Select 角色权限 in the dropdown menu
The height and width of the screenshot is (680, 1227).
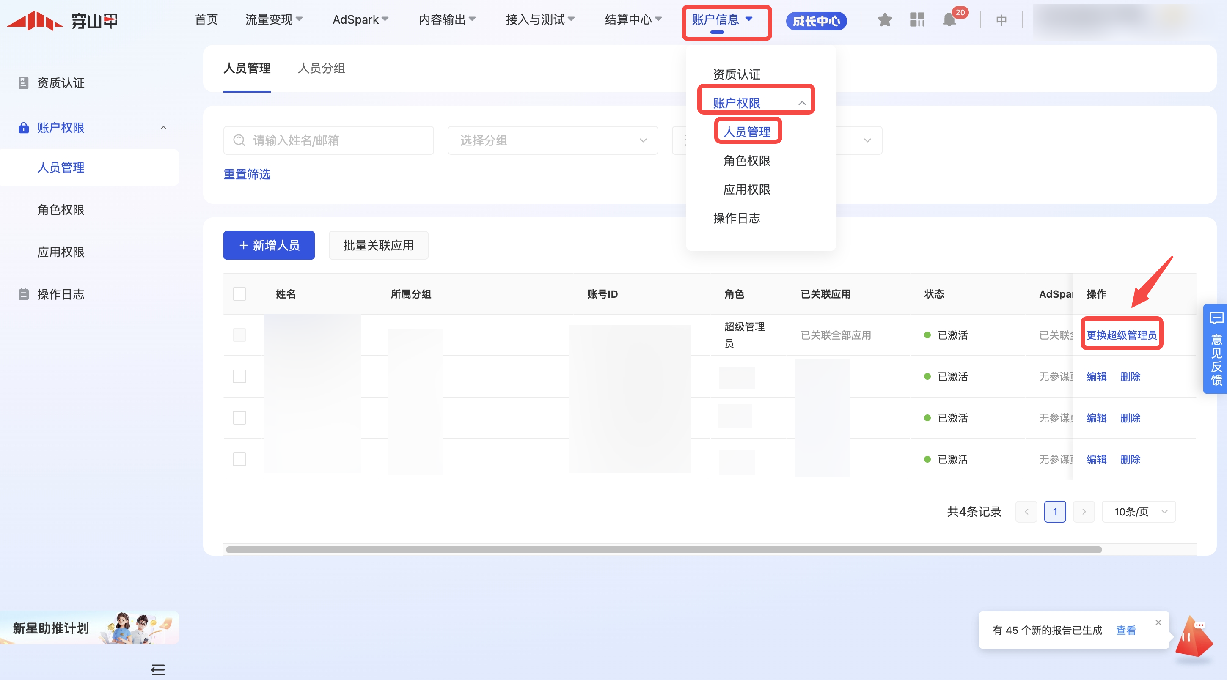point(746,161)
